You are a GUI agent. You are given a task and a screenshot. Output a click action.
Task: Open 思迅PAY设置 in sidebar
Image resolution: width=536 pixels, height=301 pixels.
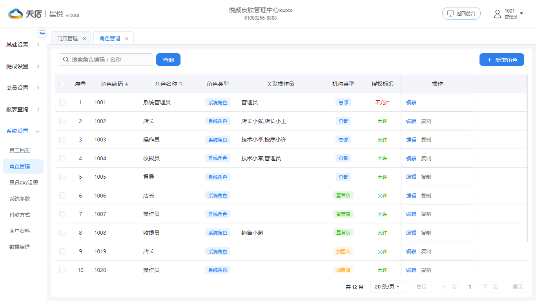coord(23,183)
